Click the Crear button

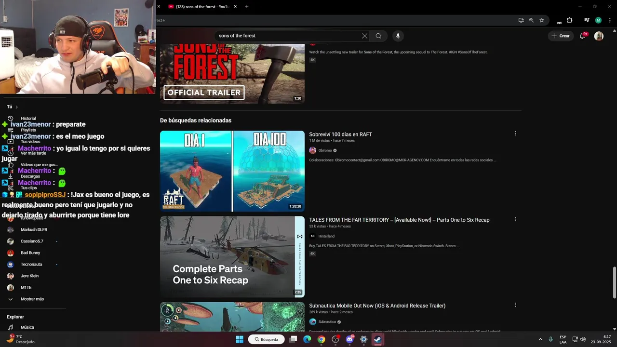(561, 36)
